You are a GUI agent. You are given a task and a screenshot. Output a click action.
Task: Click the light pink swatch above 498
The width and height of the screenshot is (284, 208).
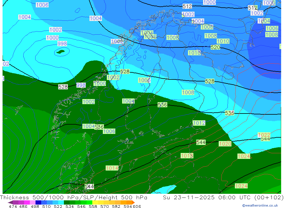coord(33,203)
